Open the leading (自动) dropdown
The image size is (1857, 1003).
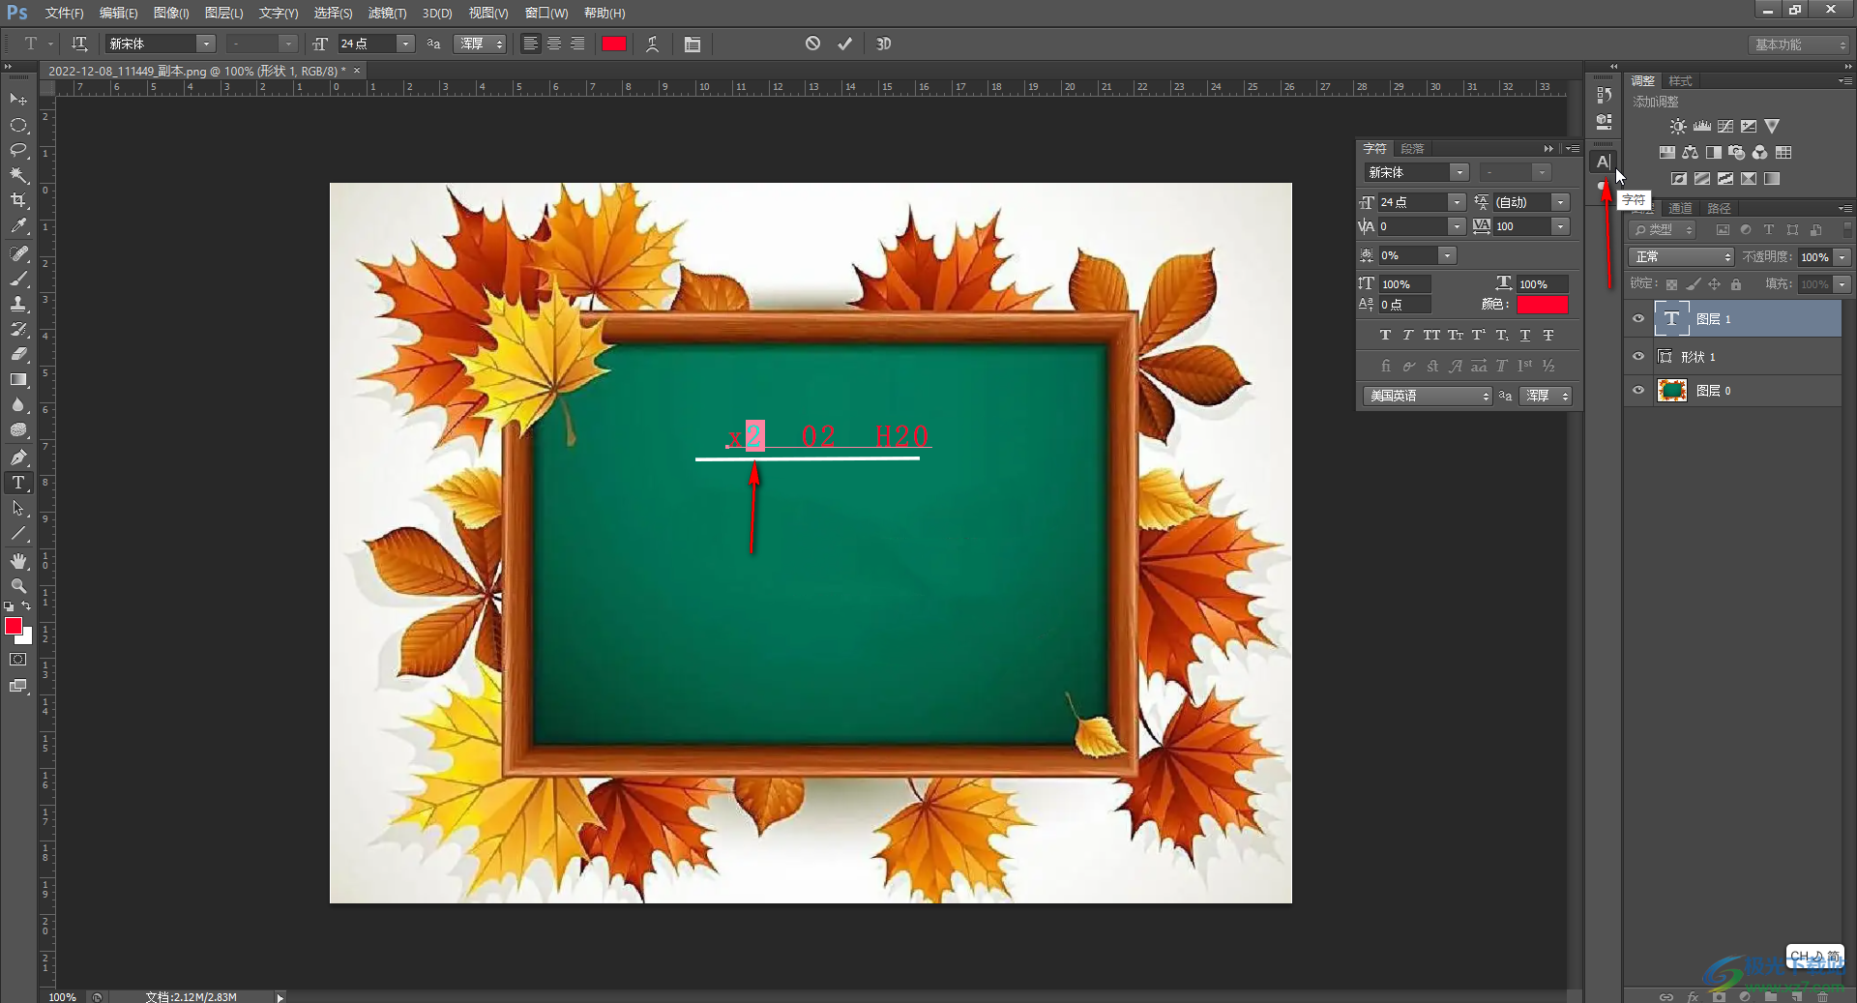1560,202
